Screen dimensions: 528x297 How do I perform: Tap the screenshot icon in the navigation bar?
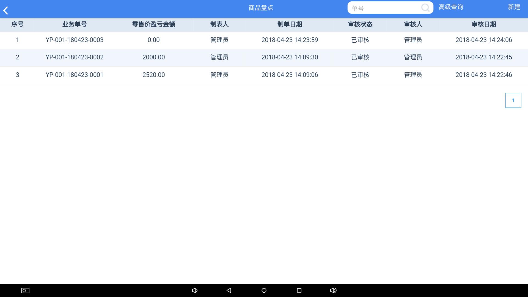pyautogui.click(x=24, y=290)
